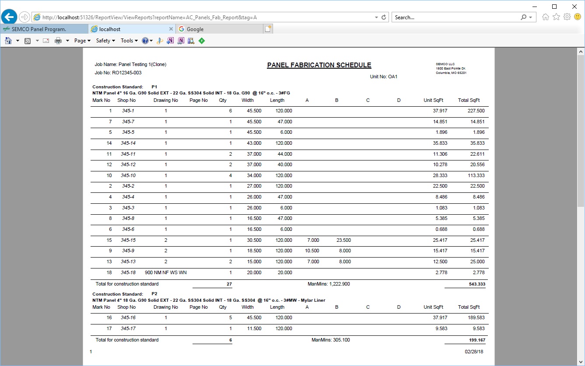Refresh the report page
The width and height of the screenshot is (585, 366).
tap(384, 17)
